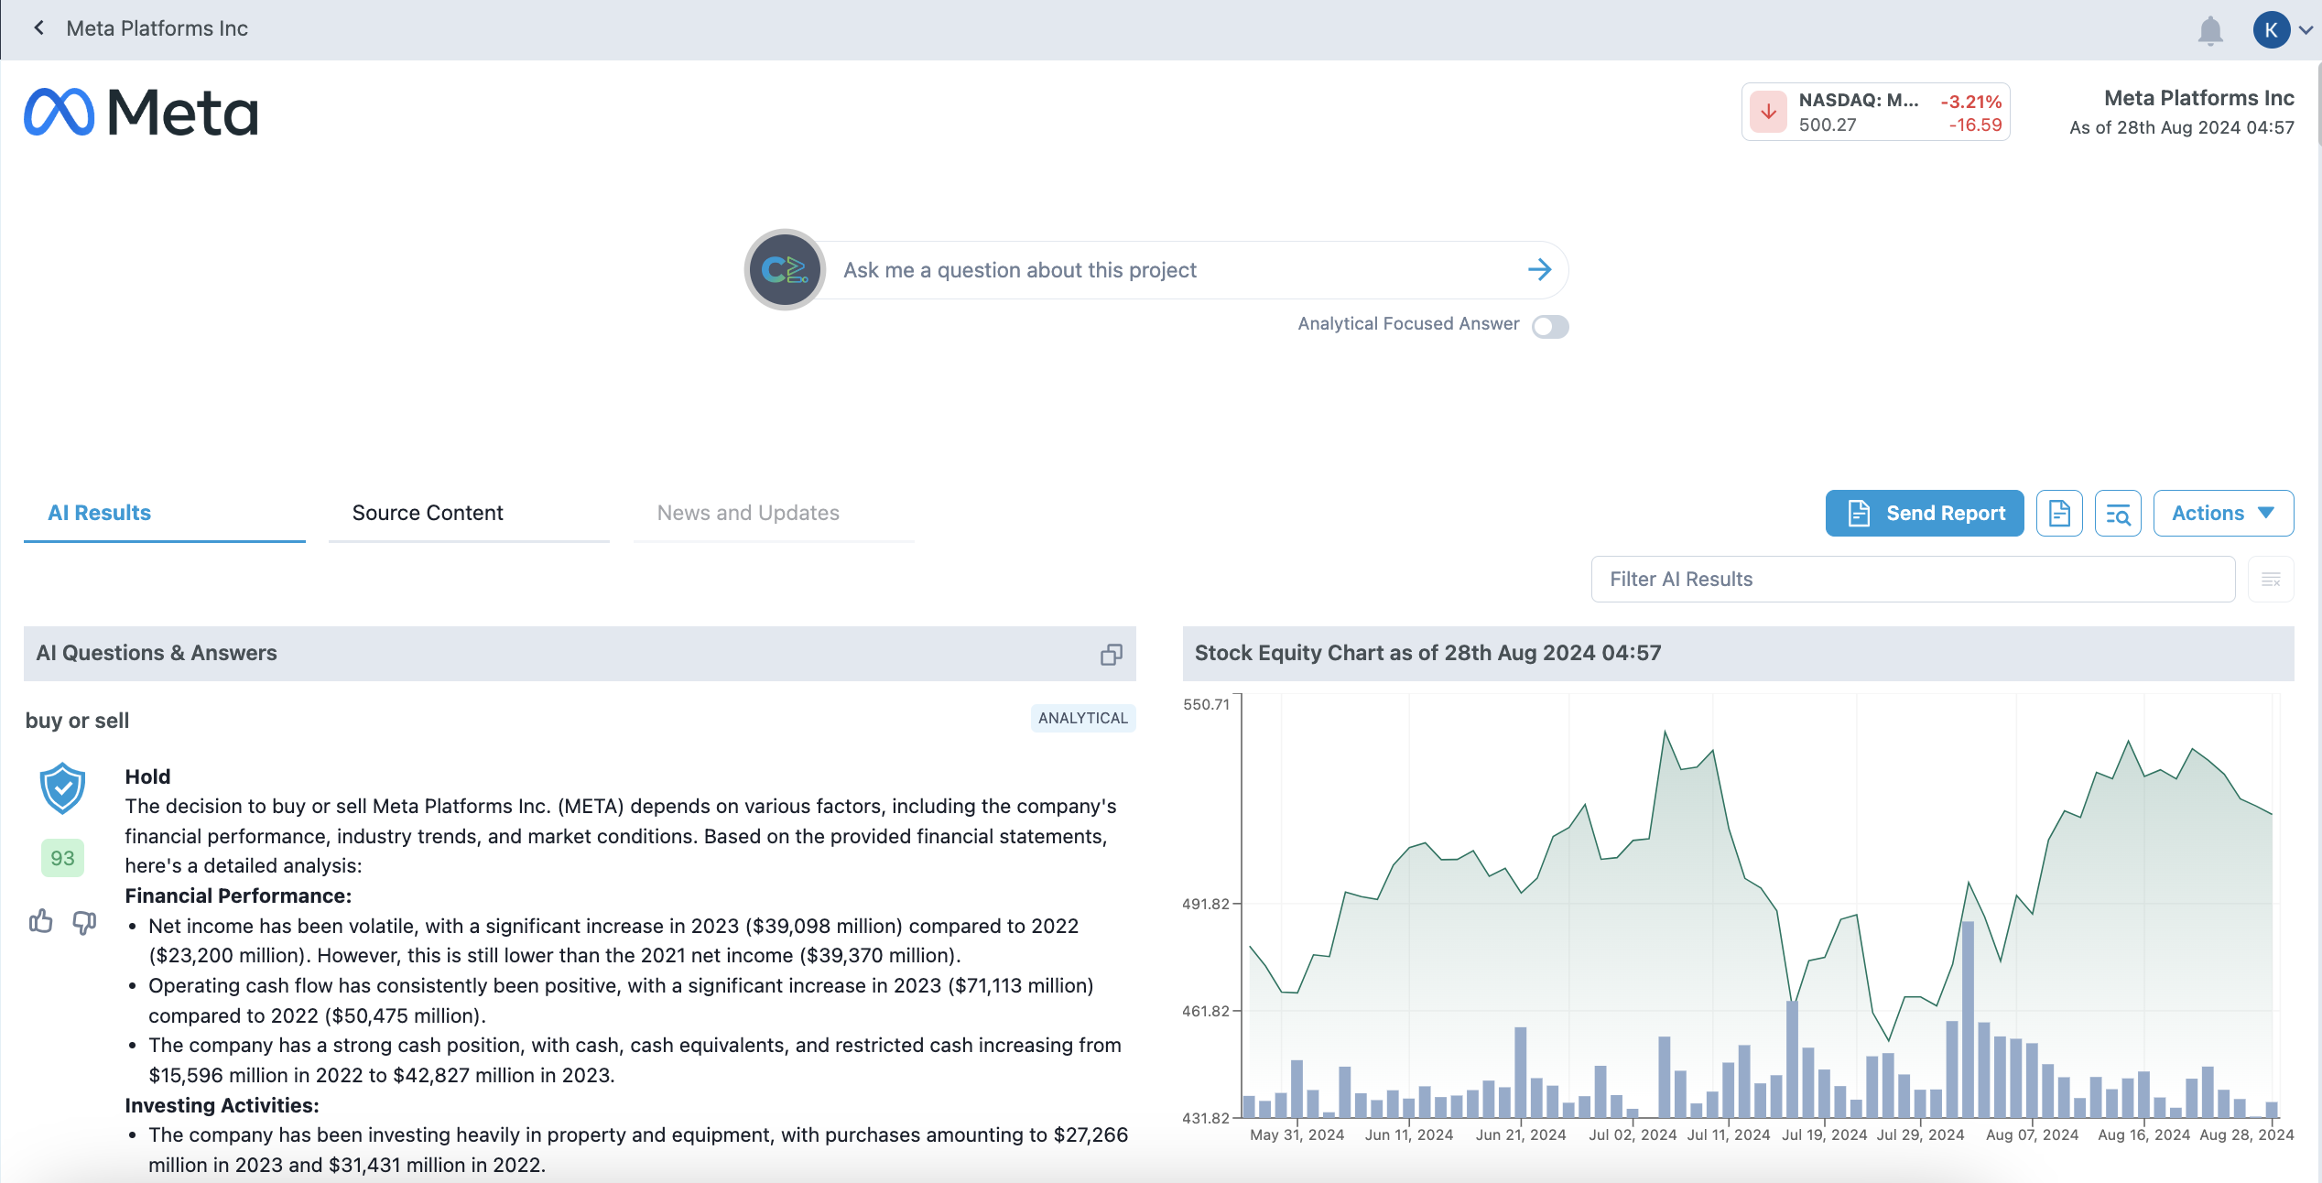Click the AI assistant round logo icon

point(785,269)
